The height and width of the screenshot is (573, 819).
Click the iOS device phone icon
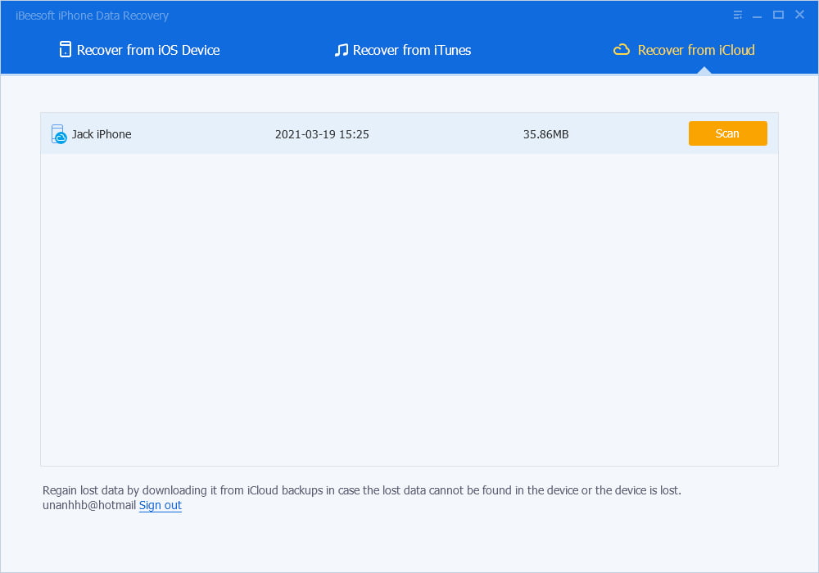click(x=66, y=50)
